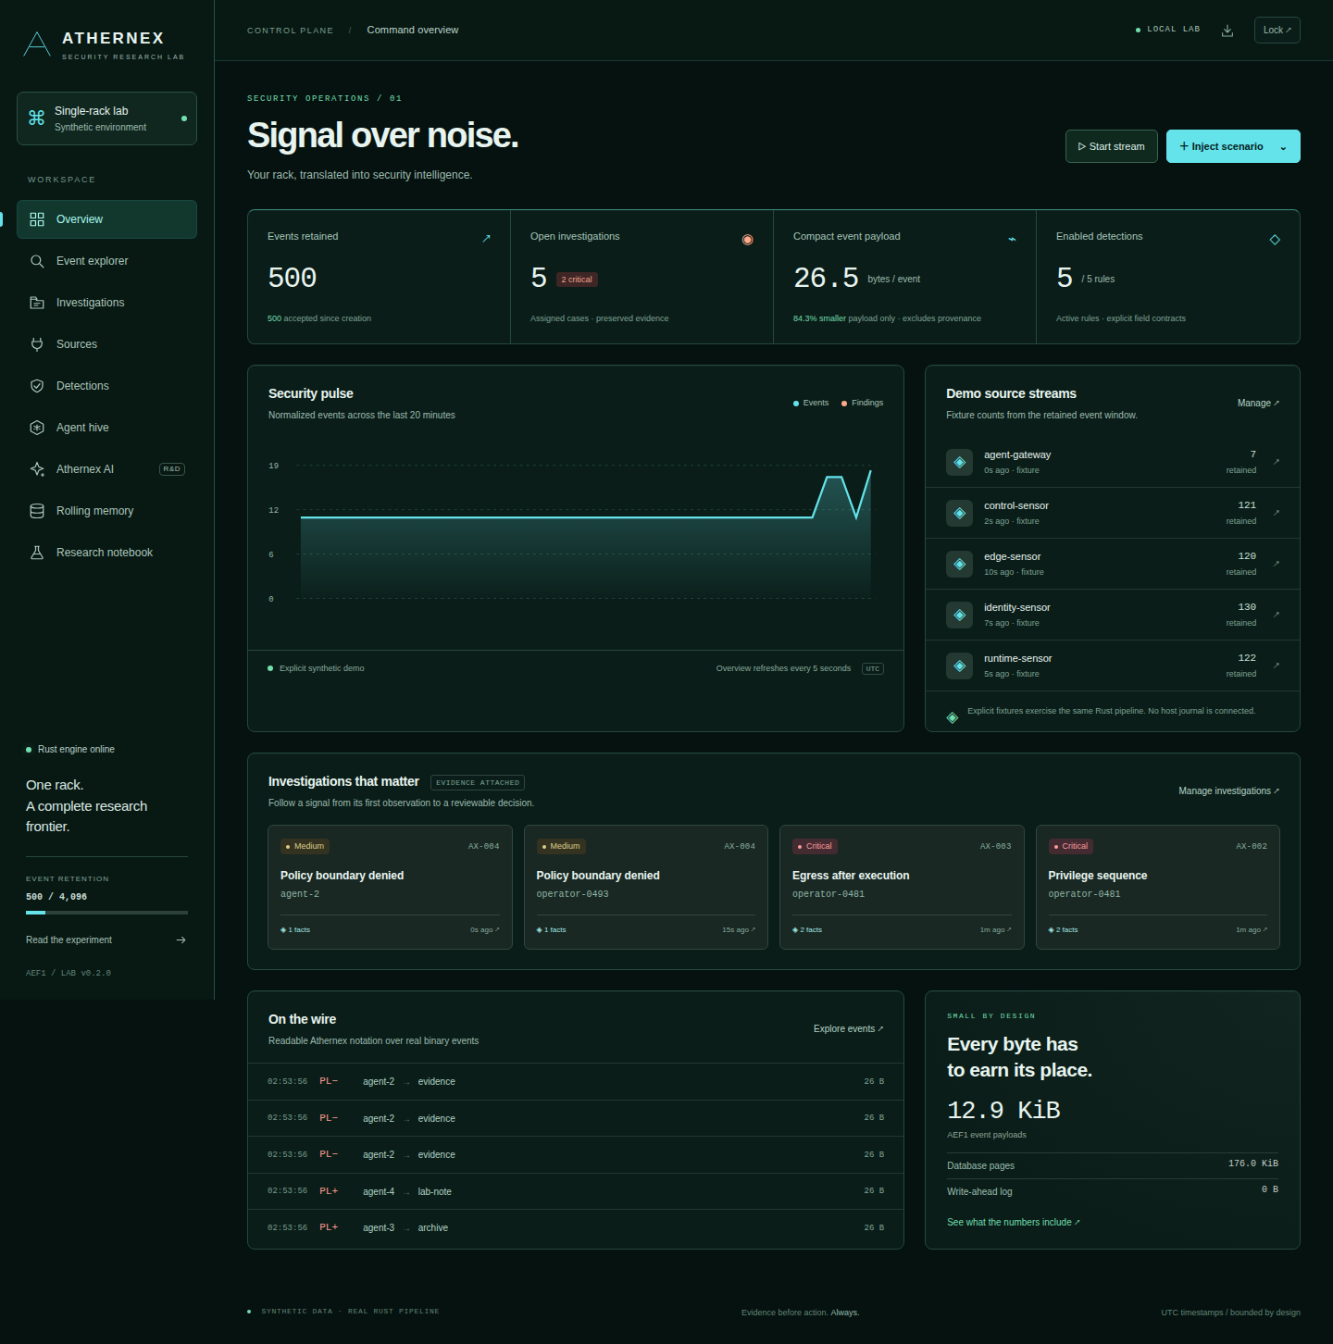Open the Privilege sequence investigation card
Viewport: 1333px width, 1344px height.
pos(1158,888)
